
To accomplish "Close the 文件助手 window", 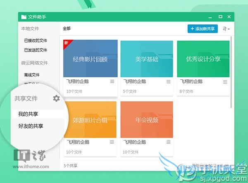I will tap(229, 17).
